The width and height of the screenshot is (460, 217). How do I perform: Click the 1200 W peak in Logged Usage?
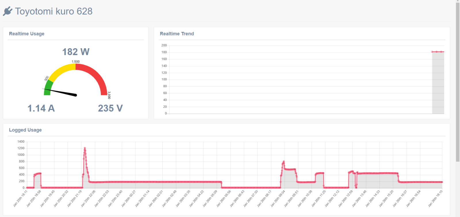[x=85, y=148]
